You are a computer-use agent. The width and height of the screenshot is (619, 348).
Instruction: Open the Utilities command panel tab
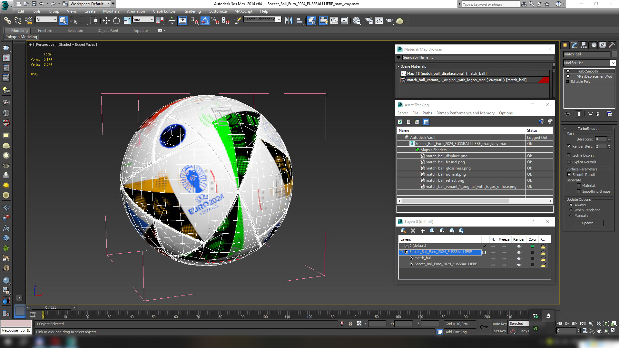[612, 45]
